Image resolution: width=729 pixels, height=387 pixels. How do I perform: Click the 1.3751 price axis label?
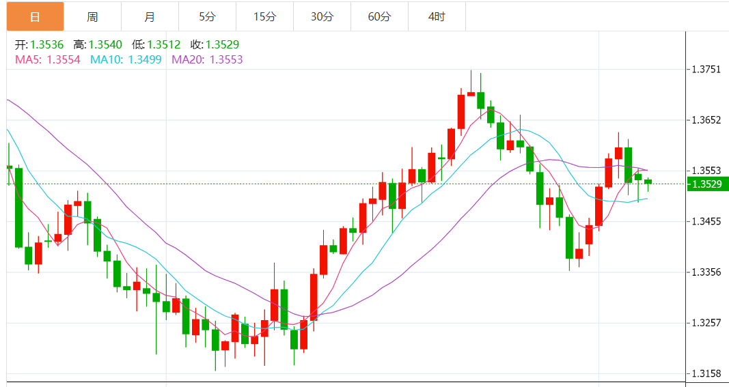tap(706, 70)
